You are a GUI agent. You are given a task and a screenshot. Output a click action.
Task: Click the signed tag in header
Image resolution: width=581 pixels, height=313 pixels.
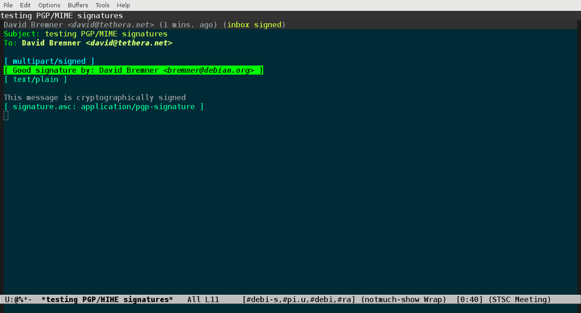point(267,25)
